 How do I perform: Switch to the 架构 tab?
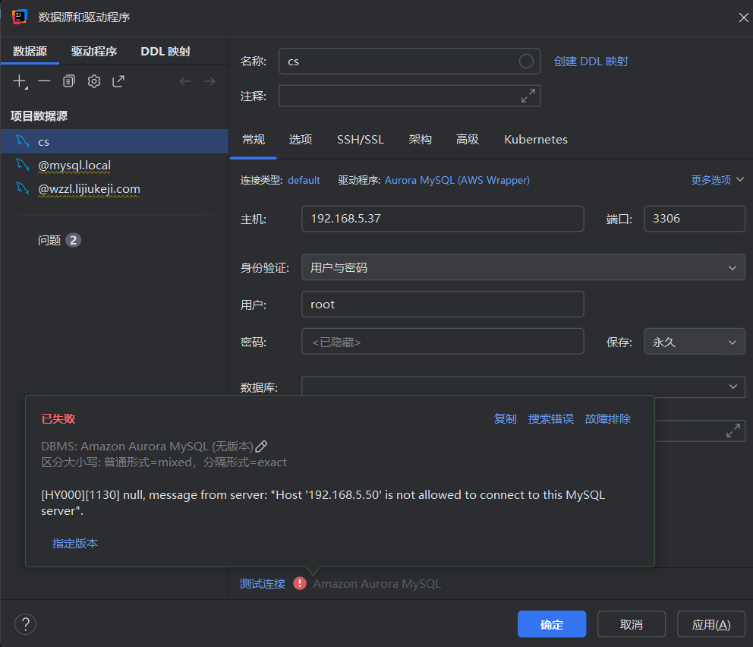click(421, 140)
